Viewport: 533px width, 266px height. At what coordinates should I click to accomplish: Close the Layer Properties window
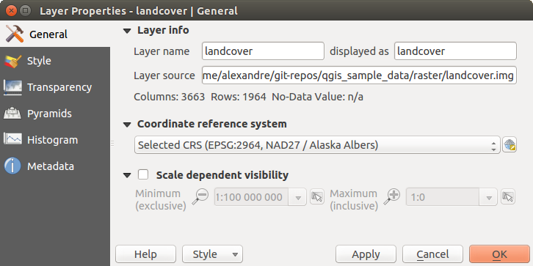11,10
